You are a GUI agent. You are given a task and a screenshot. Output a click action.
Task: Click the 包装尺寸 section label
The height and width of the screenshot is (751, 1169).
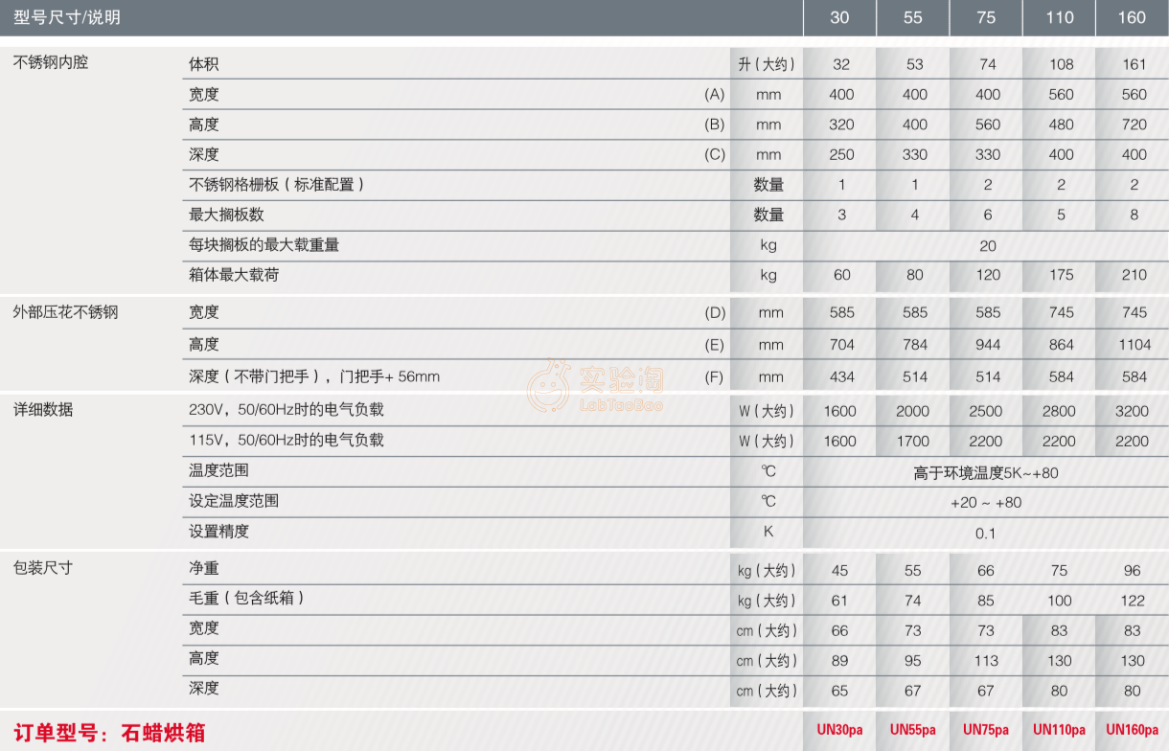click(x=43, y=568)
